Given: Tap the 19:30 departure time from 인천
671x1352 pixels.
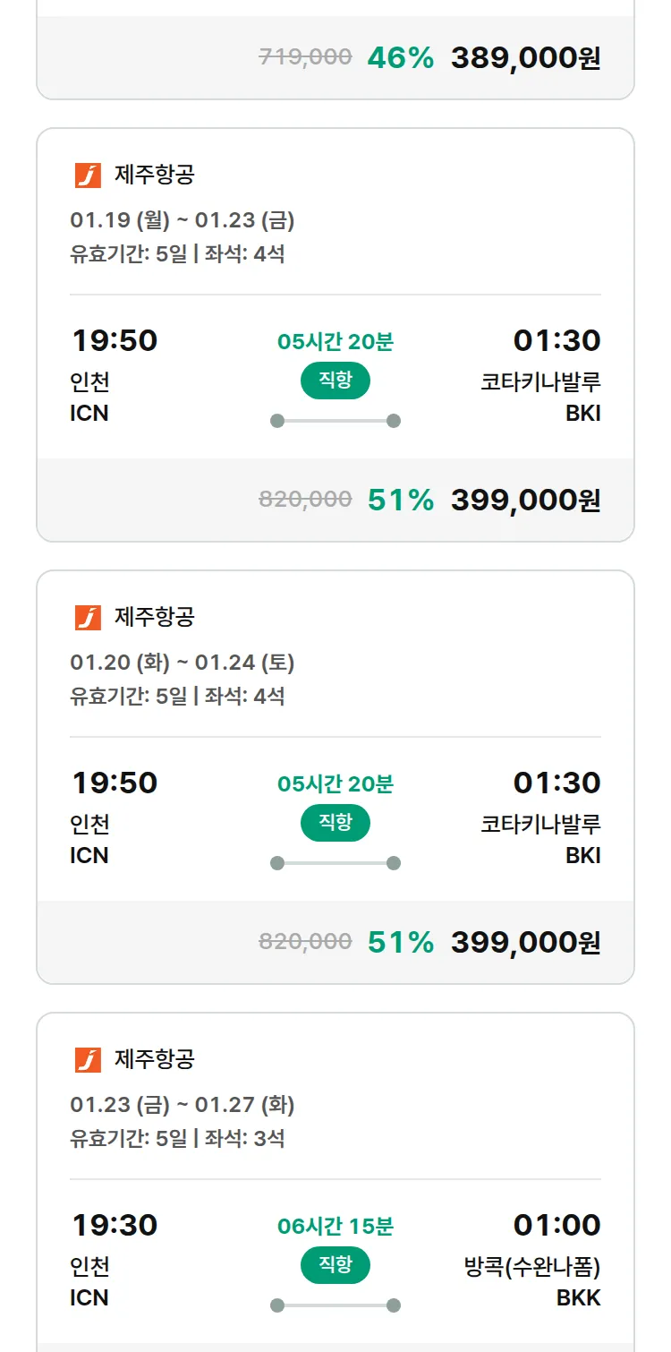Looking at the screenshot, I should point(115,1225).
